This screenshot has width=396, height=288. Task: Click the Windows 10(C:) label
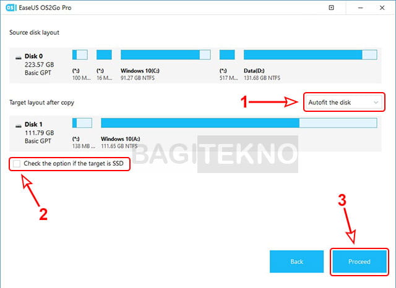140,70
